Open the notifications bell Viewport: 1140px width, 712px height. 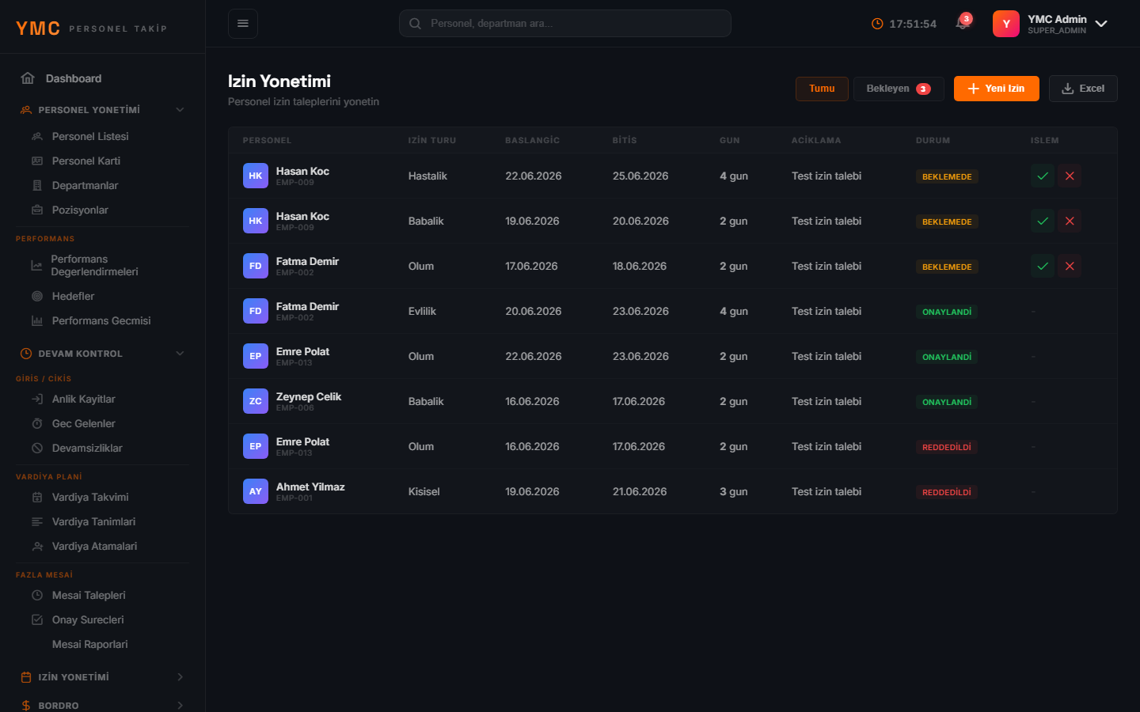[963, 23]
